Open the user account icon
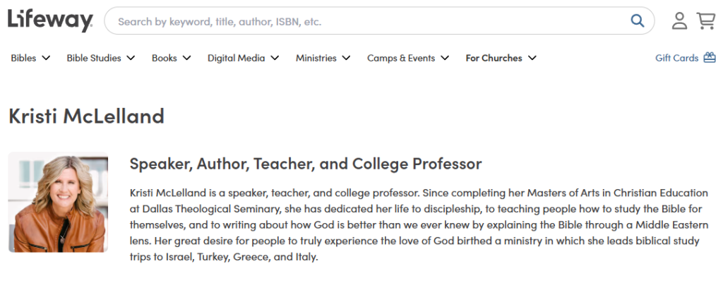The height and width of the screenshot is (295, 723). pos(679,20)
